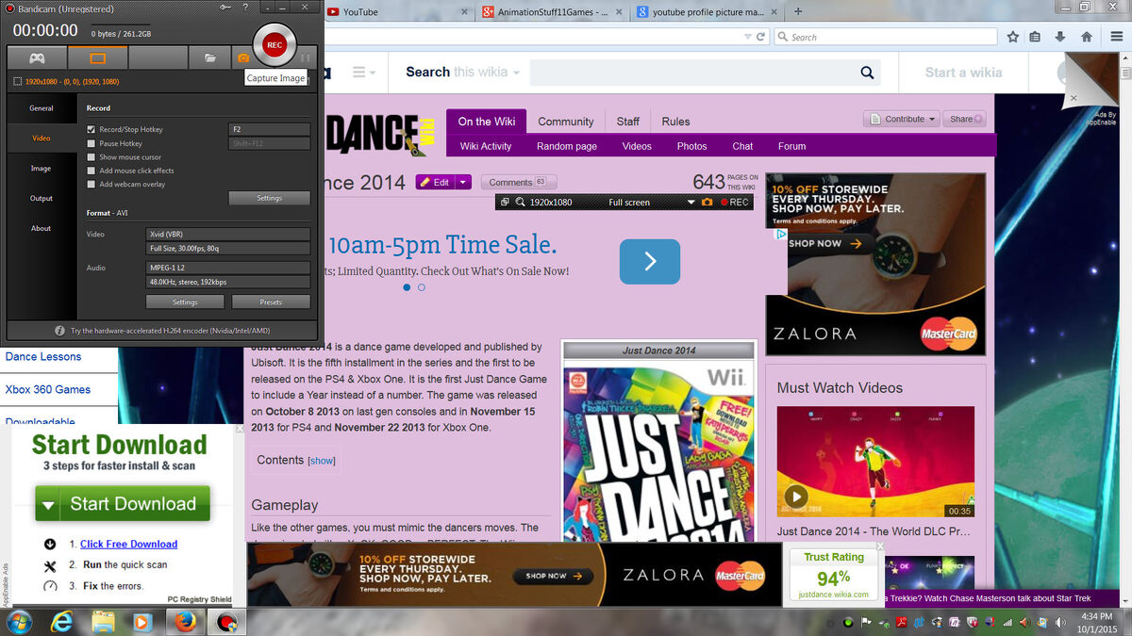This screenshot has width=1132, height=636.
Task: Open the Windows Start menu
Action: pos(19,622)
